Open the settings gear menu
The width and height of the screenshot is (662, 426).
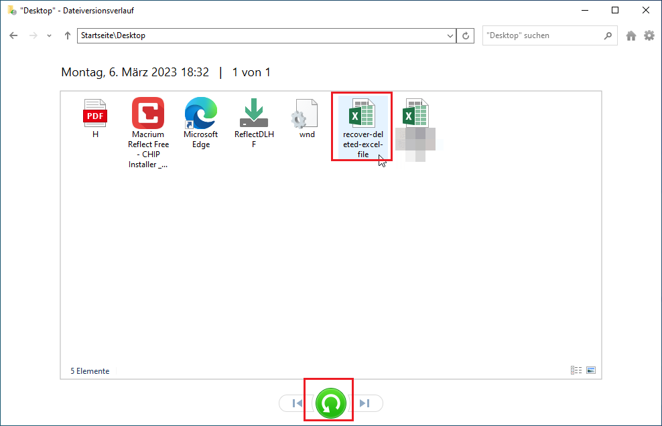click(649, 36)
